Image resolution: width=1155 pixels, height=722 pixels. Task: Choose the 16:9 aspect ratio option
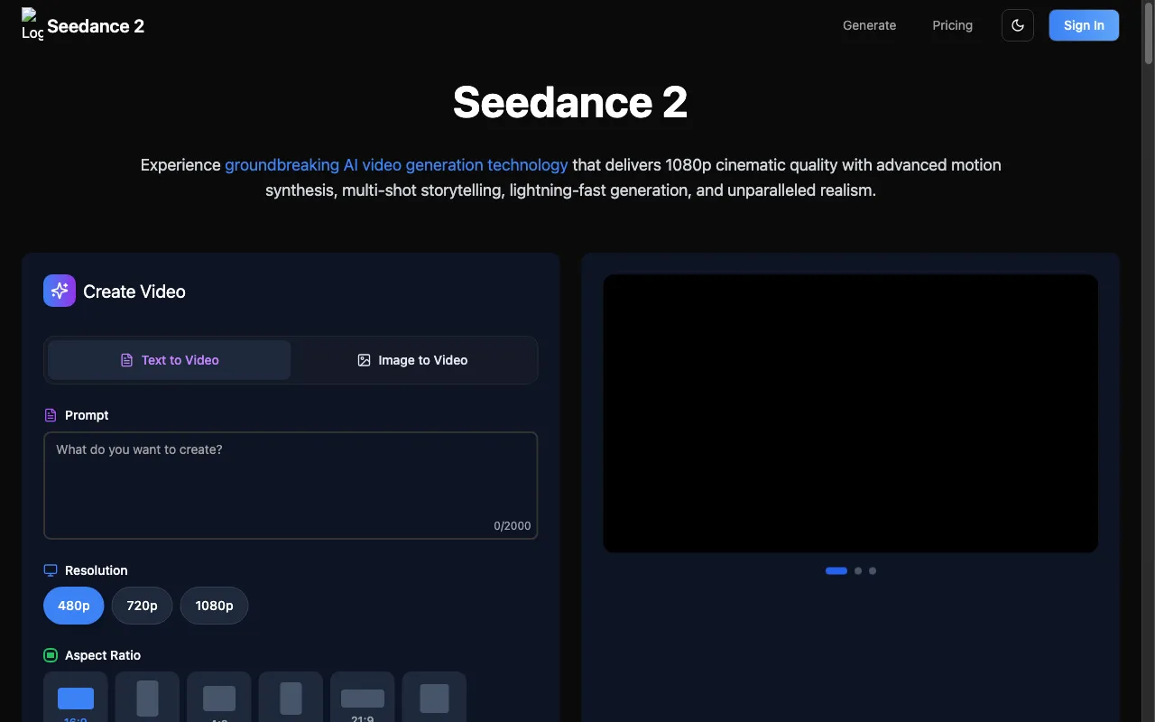pos(76,698)
